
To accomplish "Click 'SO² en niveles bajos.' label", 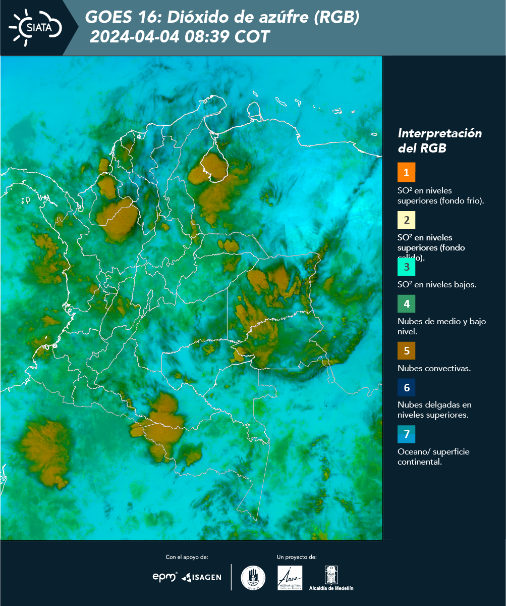I will (x=437, y=284).
